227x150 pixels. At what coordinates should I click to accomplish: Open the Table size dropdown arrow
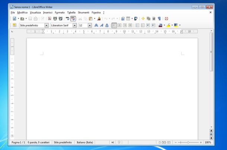pos(132,19)
